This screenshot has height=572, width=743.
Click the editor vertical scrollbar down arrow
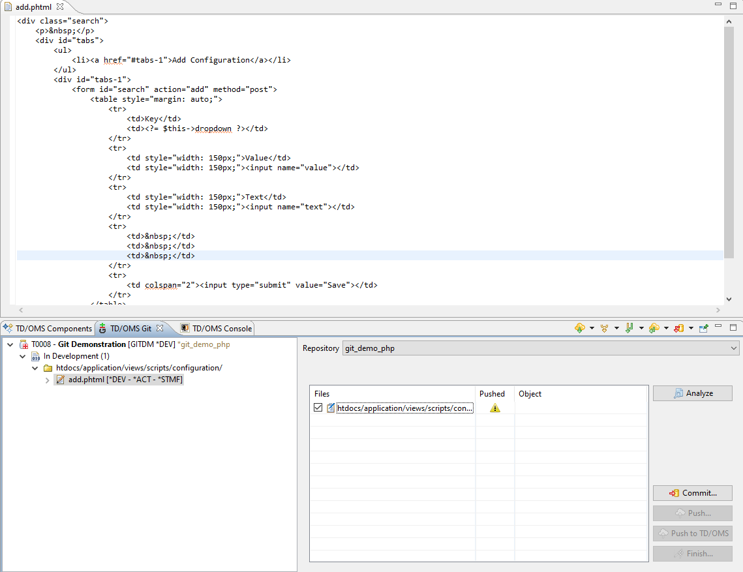(729, 299)
